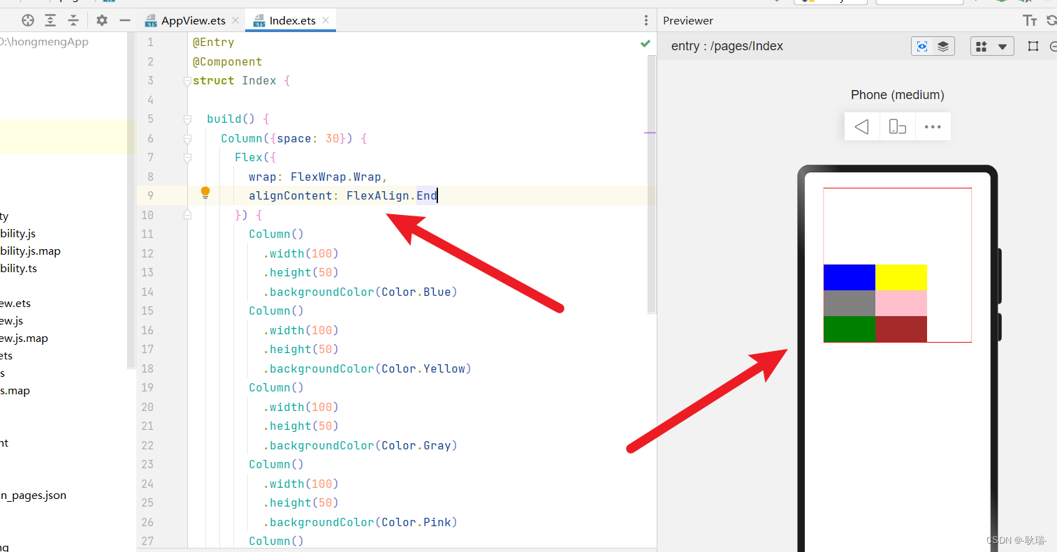Click .backgroundColor(Color.Pink) code
This screenshot has height=552, width=1057.
coord(360,523)
